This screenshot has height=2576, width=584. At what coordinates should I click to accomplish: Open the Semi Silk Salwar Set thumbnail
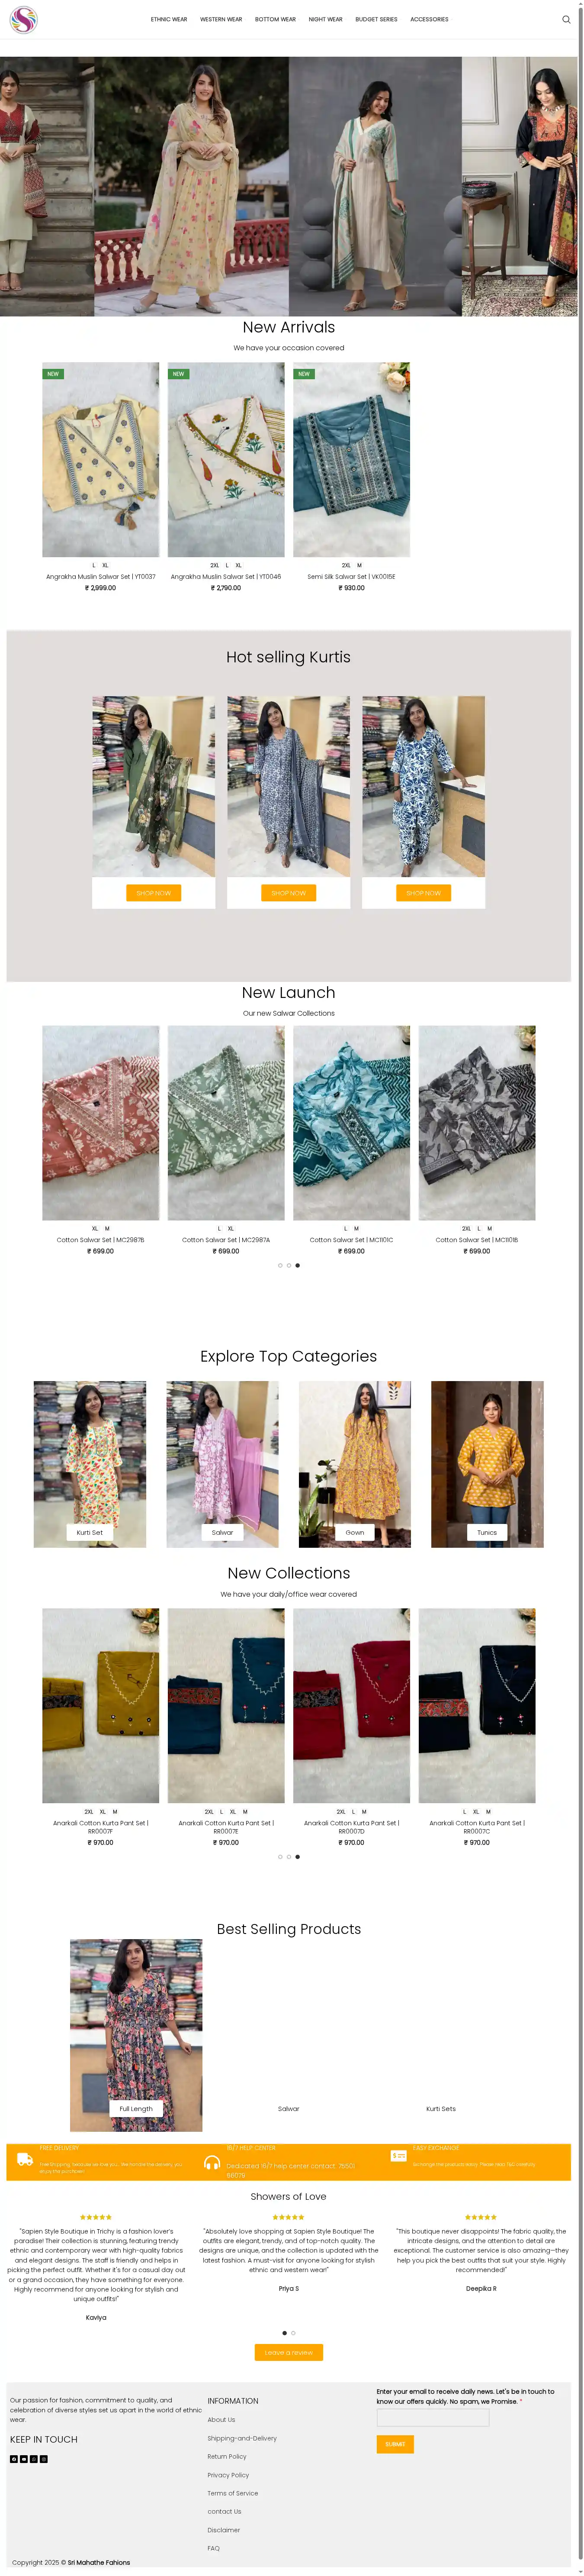pyautogui.click(x=351, y=459)
